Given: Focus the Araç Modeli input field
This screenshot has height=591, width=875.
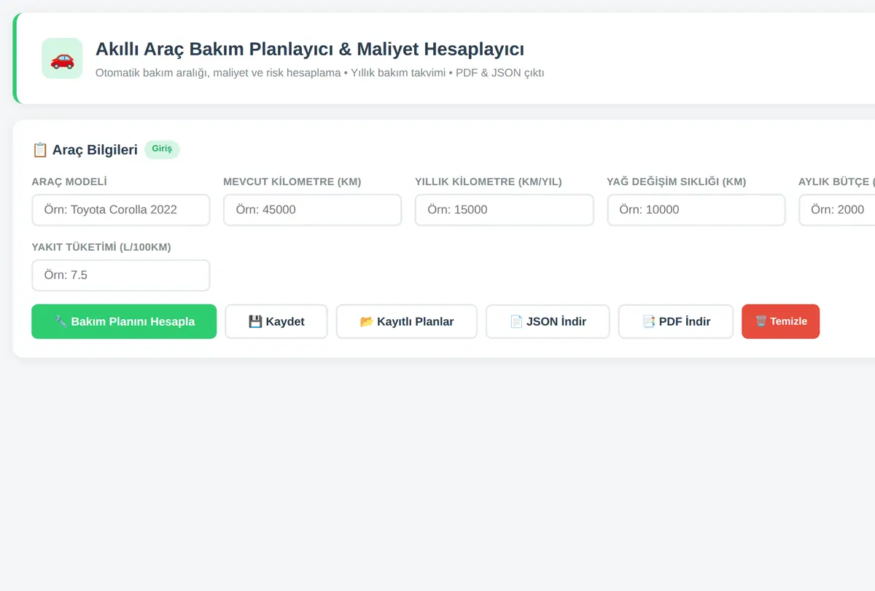Looking at the screenshot, I should coord(121,210).
